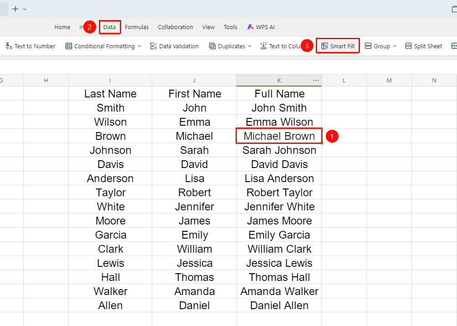Click the Text to Number icon
The image size is (457, 326).
pos(9,46)
